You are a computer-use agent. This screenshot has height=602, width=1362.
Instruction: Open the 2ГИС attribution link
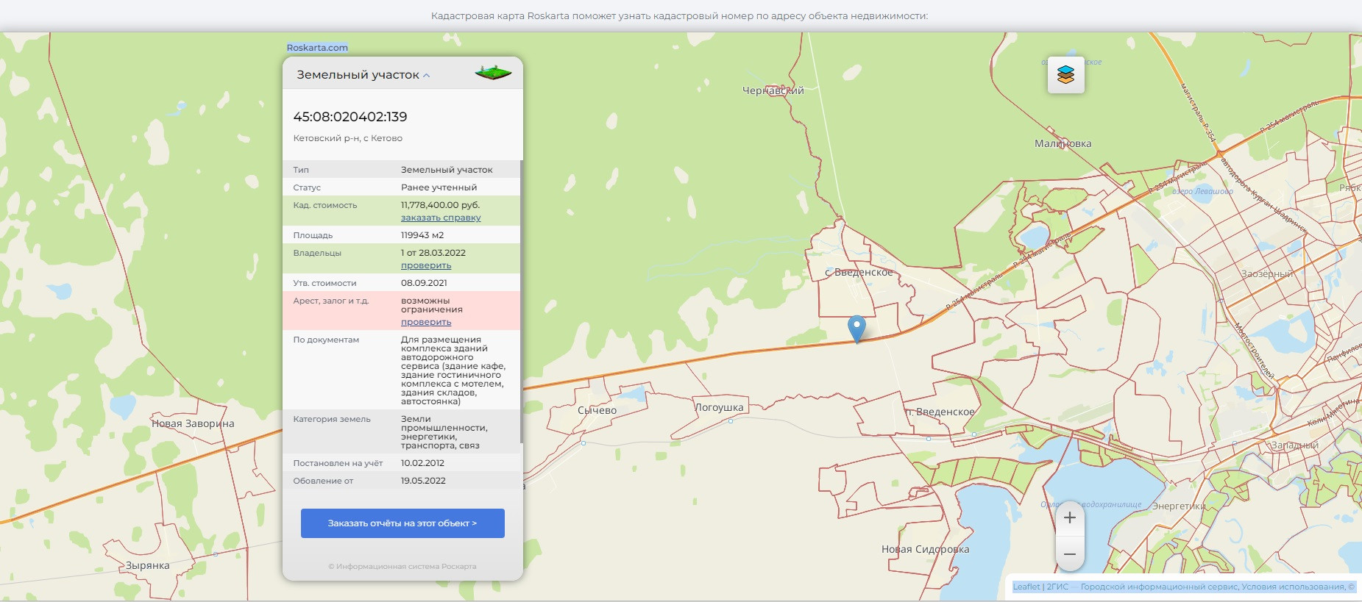coord(1057,587)
